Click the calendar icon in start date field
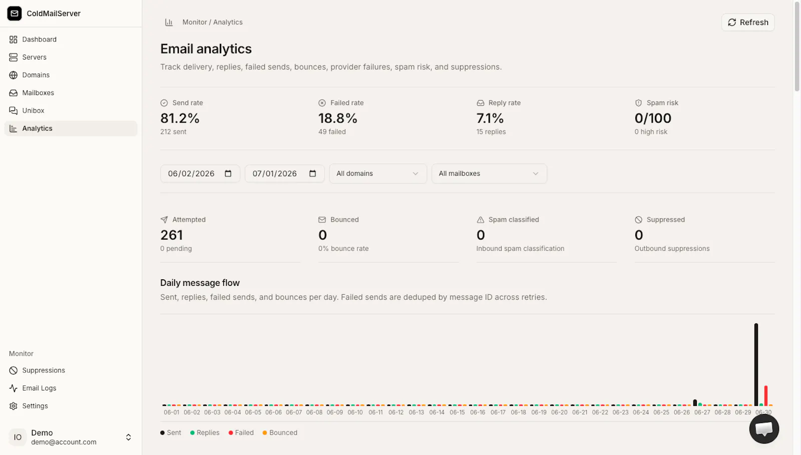Viewport: 801px width, 455px height. [228, 174]
